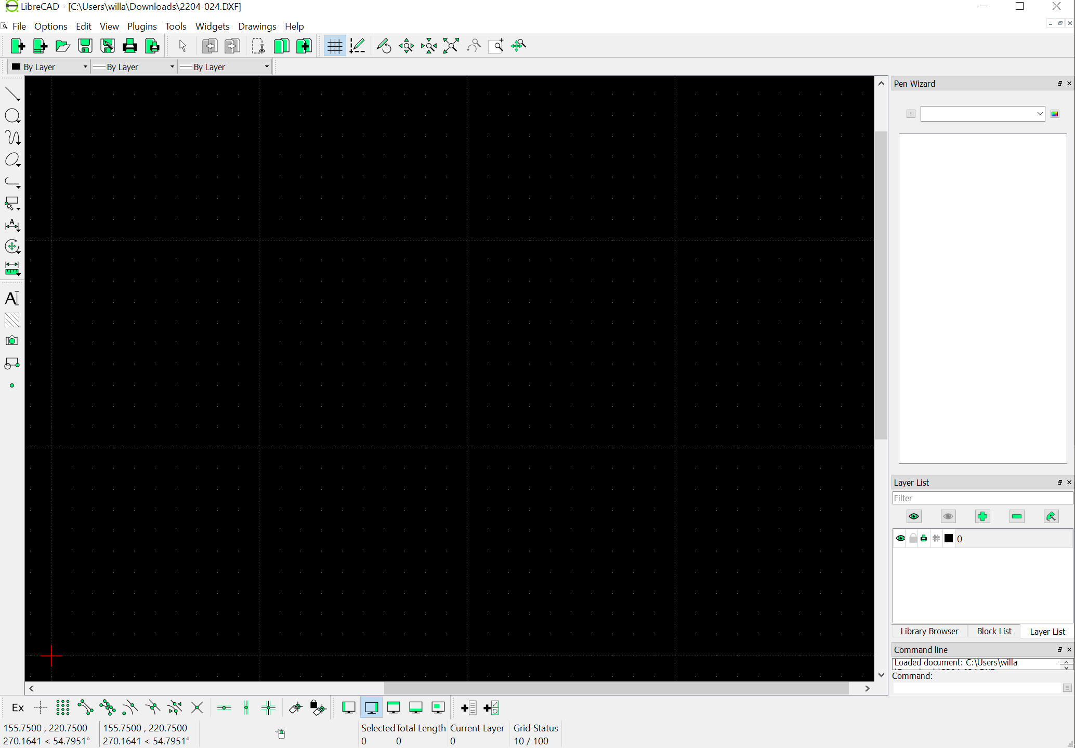Viewport: 1075px width, 748px height.
Task: Open the Polyline tools menu
Action: (x=12, y=181)
